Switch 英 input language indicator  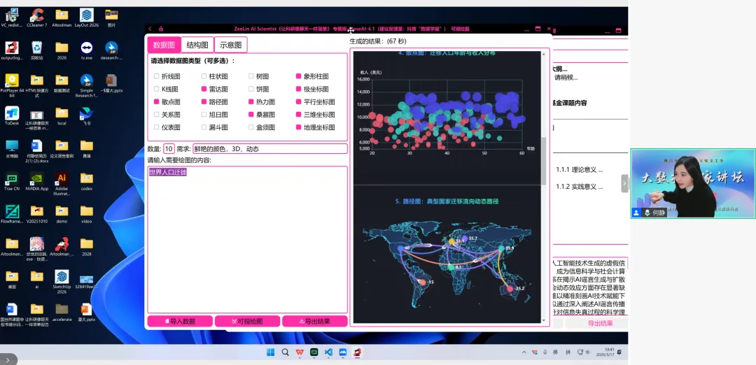point(555,352)
